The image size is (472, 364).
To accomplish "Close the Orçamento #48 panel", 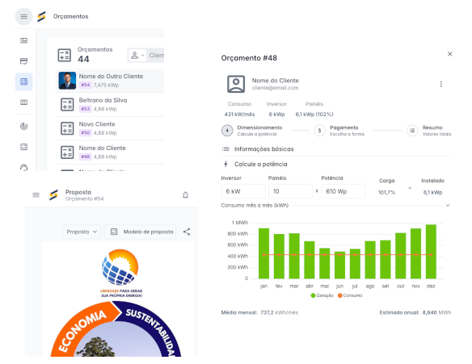I will pos(449,54).
